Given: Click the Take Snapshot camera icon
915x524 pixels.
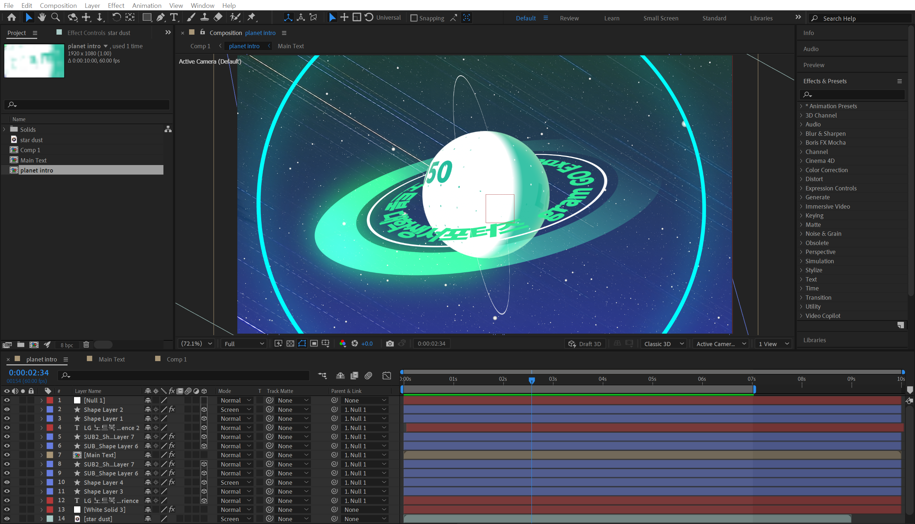Looking at the screenshot, I should 390,344.
